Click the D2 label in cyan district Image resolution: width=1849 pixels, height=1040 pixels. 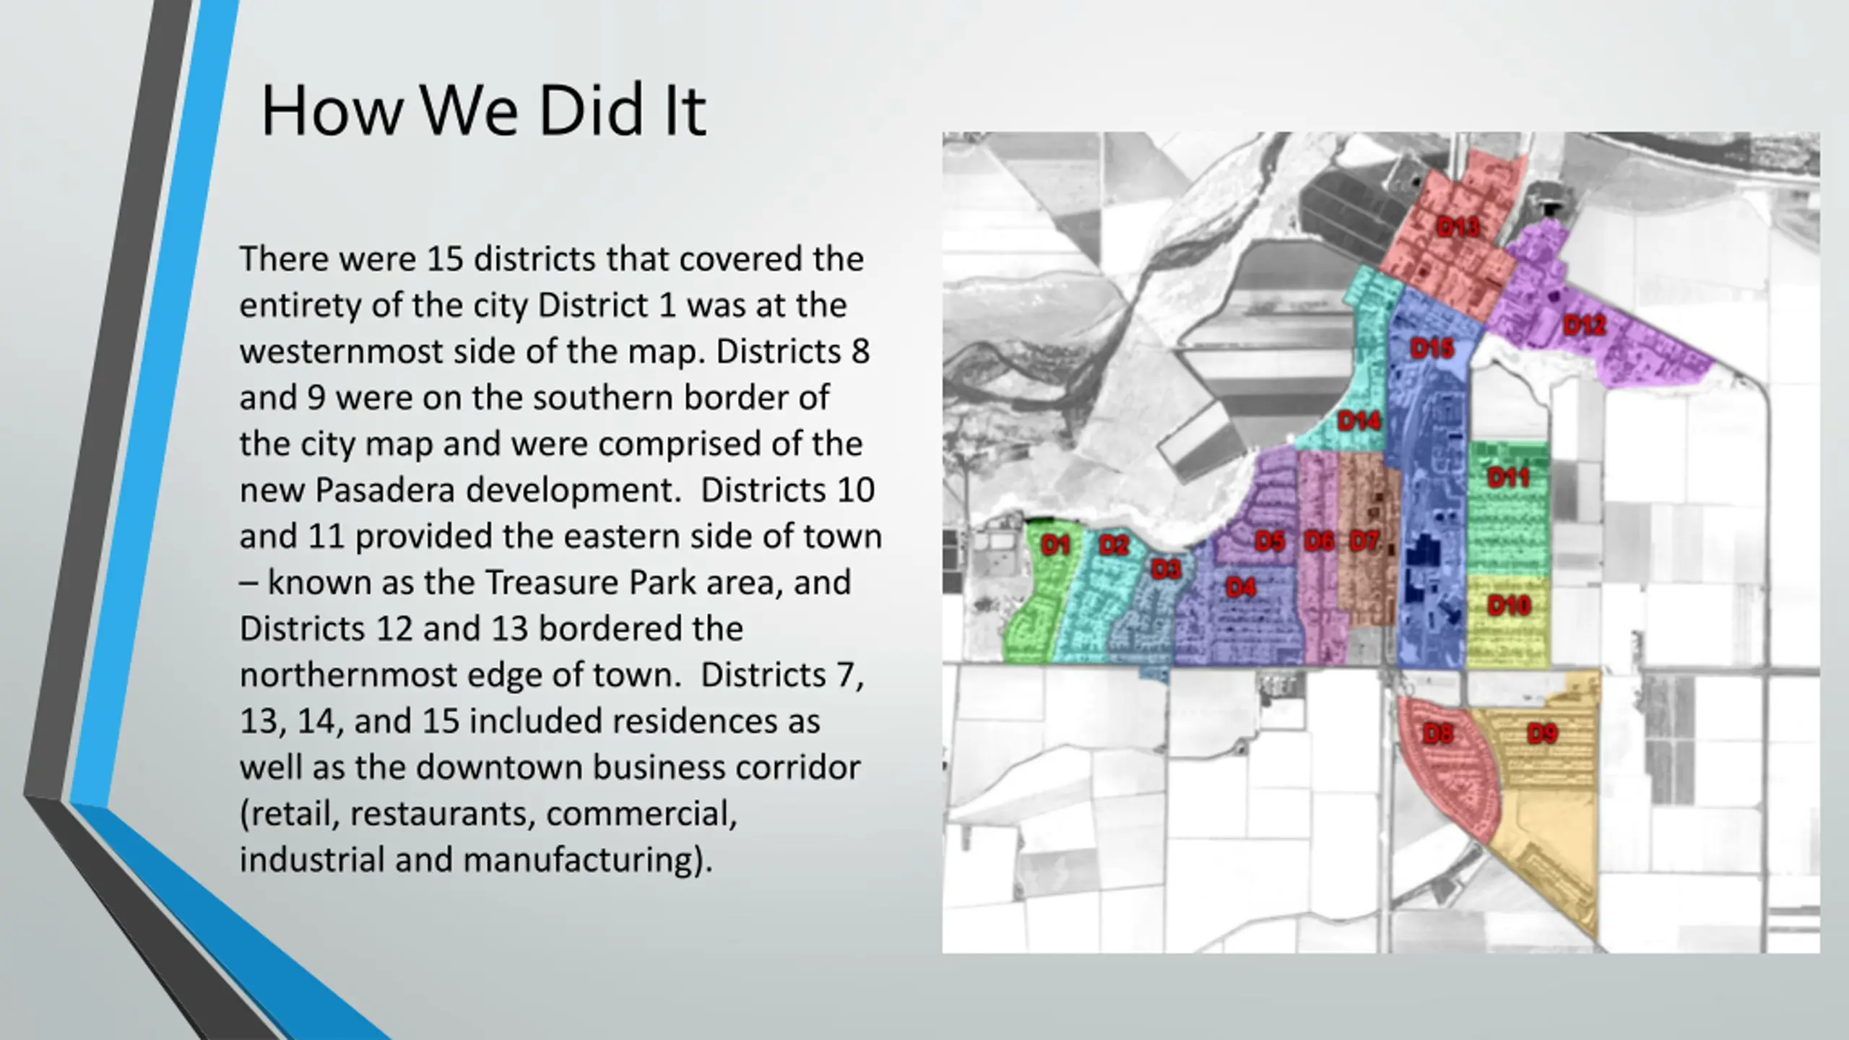tap(1114, 545)
